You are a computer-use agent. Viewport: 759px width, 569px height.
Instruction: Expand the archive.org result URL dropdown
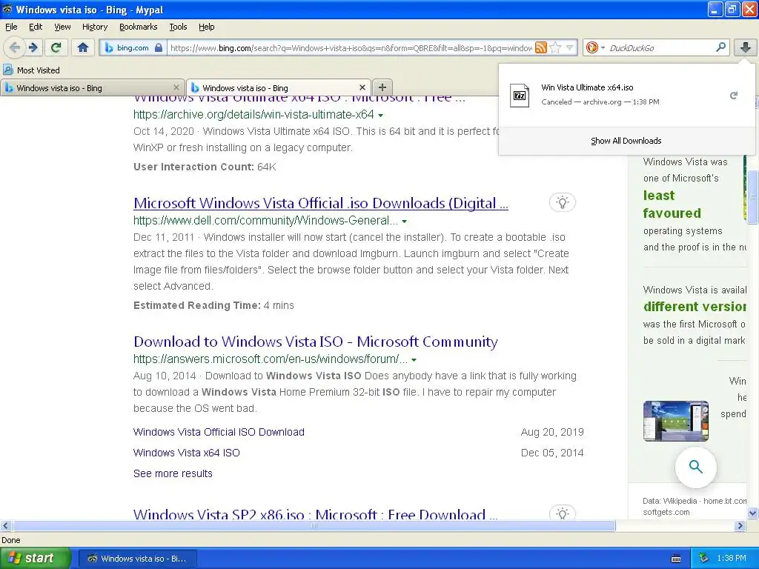coord(380,115)
